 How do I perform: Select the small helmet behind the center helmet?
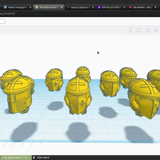pyautogui.click(x=83, y=72)
